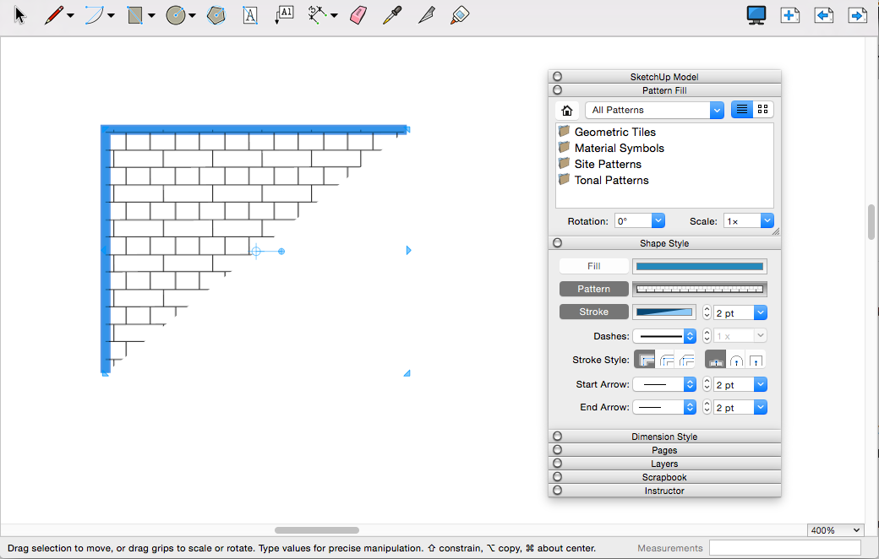Expand the Layers panel
The width and height of the screenshot is (879, 559).
(x=664, y=464)
